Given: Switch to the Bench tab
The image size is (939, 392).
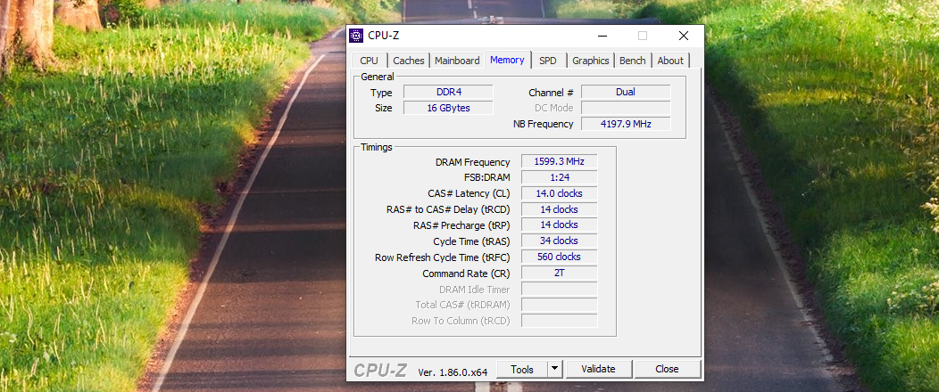Looking at the screenshot, I should point(632,61).
